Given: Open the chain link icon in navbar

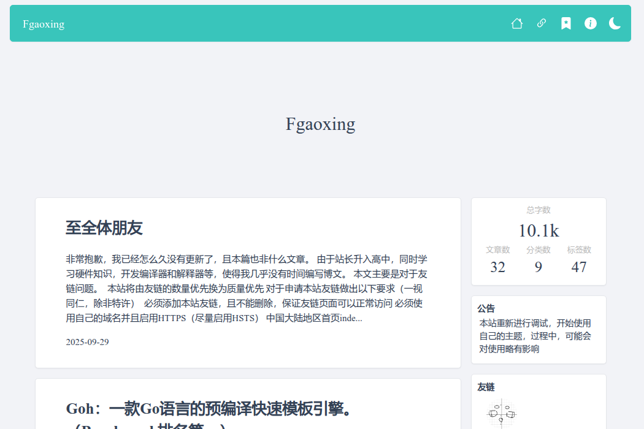Looking at the screenshot, I should coord(542,23).
